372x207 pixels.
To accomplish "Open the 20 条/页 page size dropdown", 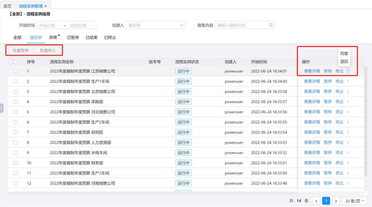I will coord(354,201).
